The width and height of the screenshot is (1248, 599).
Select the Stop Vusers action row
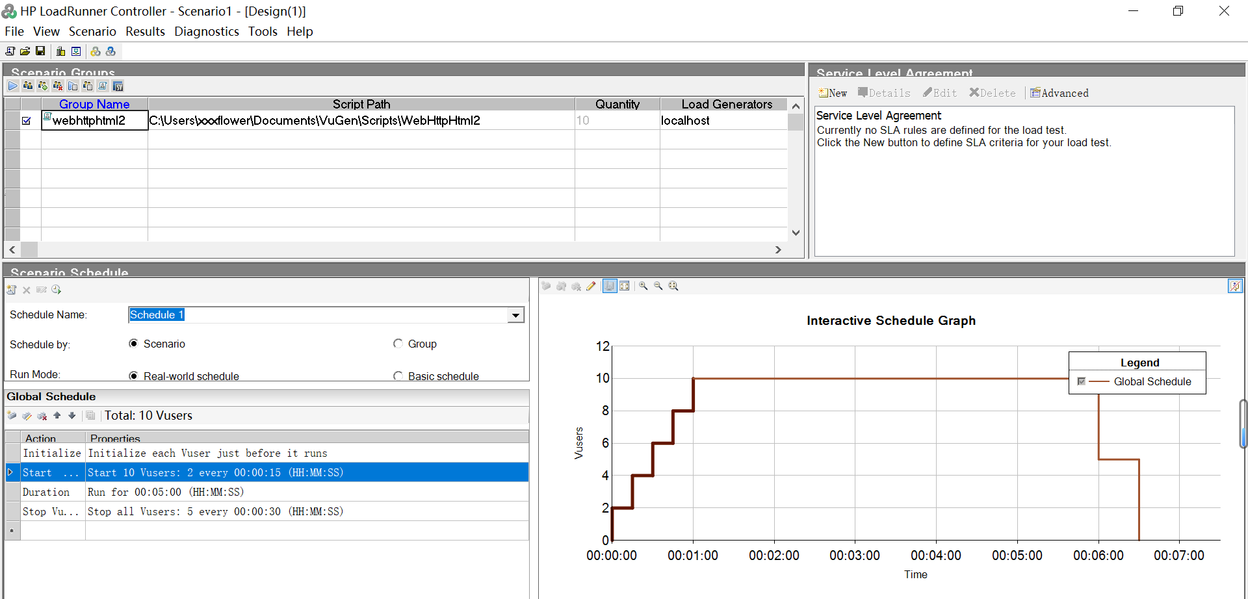coord(267,511)
